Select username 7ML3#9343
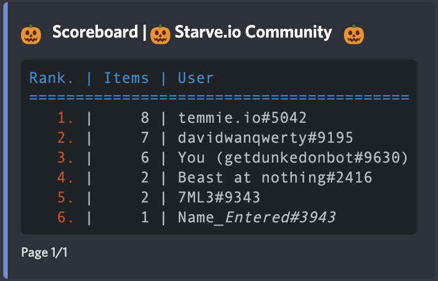 tap(219, 197)
